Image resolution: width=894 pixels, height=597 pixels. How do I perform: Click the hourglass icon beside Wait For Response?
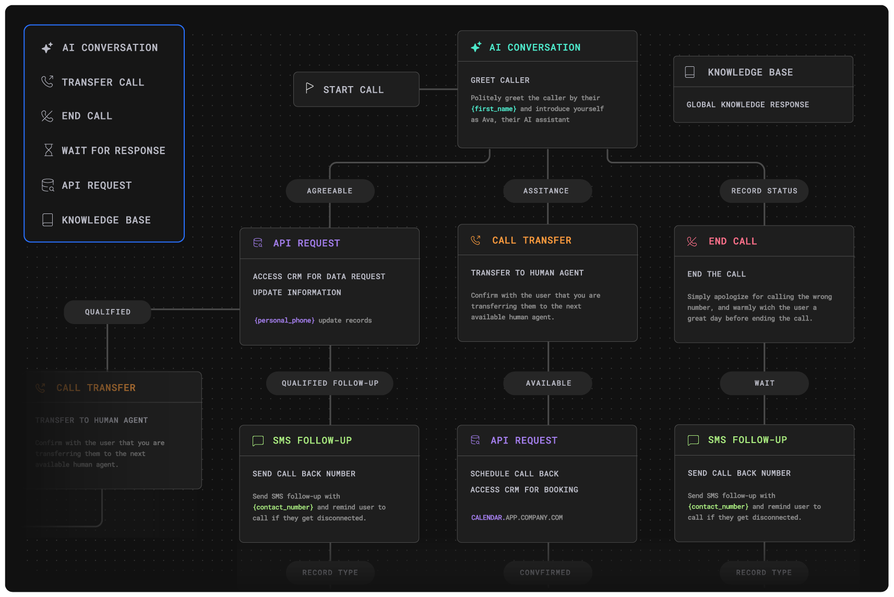49,150
